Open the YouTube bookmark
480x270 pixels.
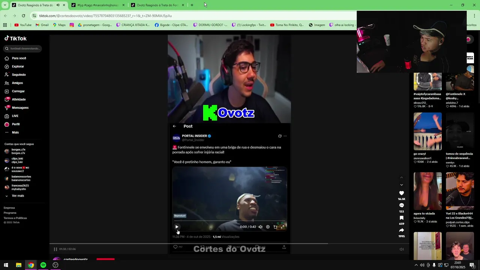22,25
